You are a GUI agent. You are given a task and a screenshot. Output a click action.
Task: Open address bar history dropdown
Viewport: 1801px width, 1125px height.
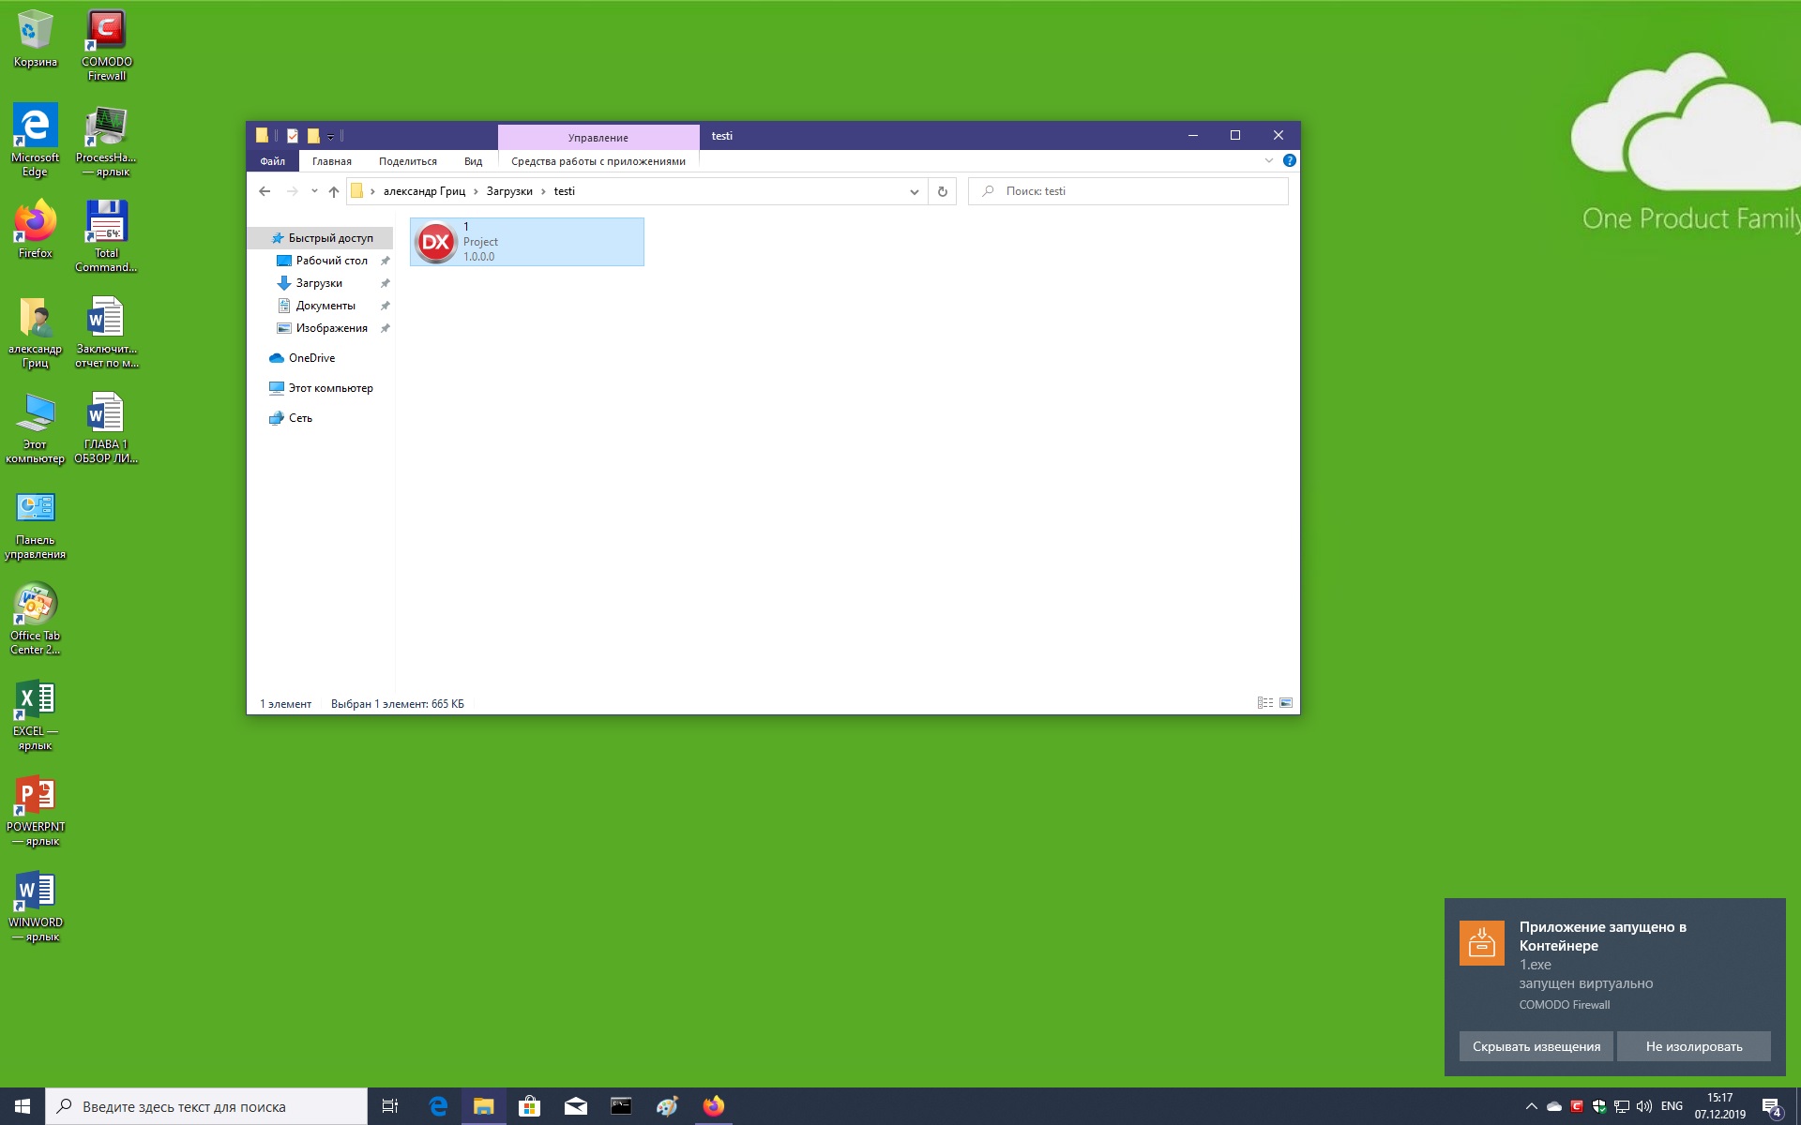click(x=914, y=191)
